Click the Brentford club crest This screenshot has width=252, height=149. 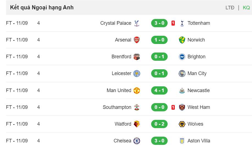coord(137,57)
